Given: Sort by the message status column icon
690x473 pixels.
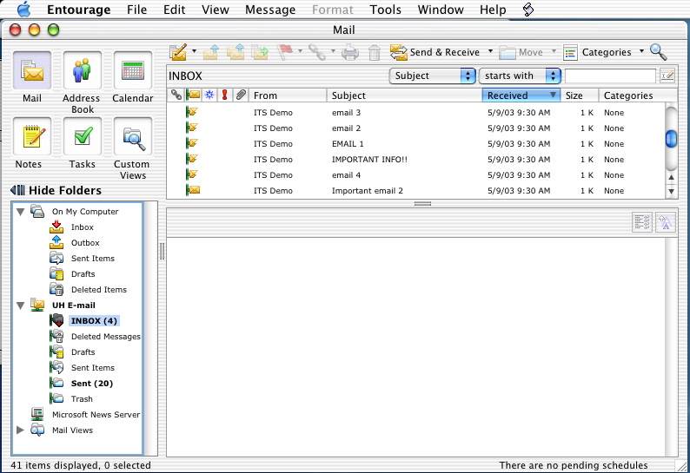Looking at the screenshot, I should (x=193, y=95).
